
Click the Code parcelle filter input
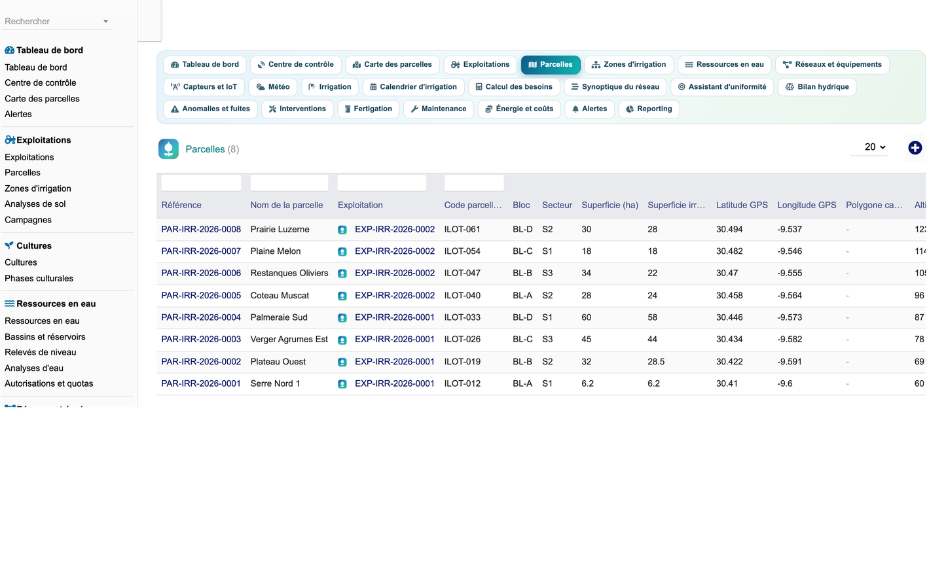[474, 183]
